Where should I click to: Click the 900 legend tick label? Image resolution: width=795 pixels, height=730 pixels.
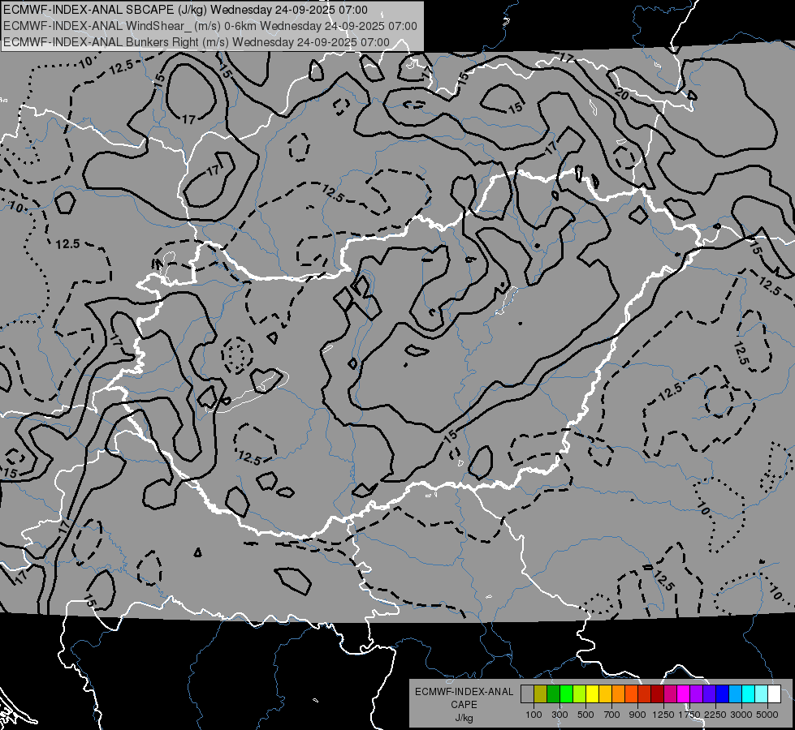pos(637,715)
